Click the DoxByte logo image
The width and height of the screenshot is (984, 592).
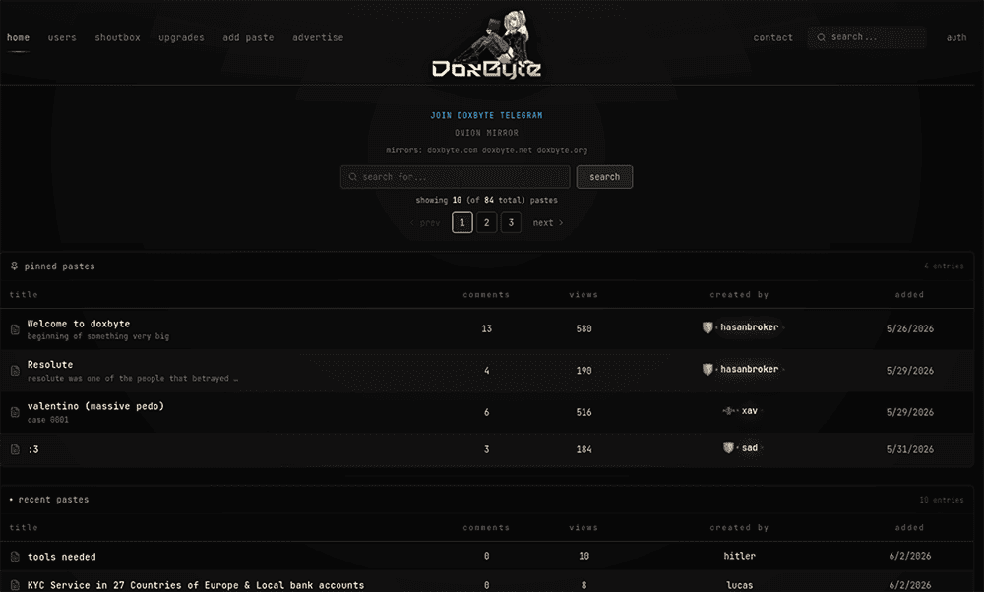[486, 44]
